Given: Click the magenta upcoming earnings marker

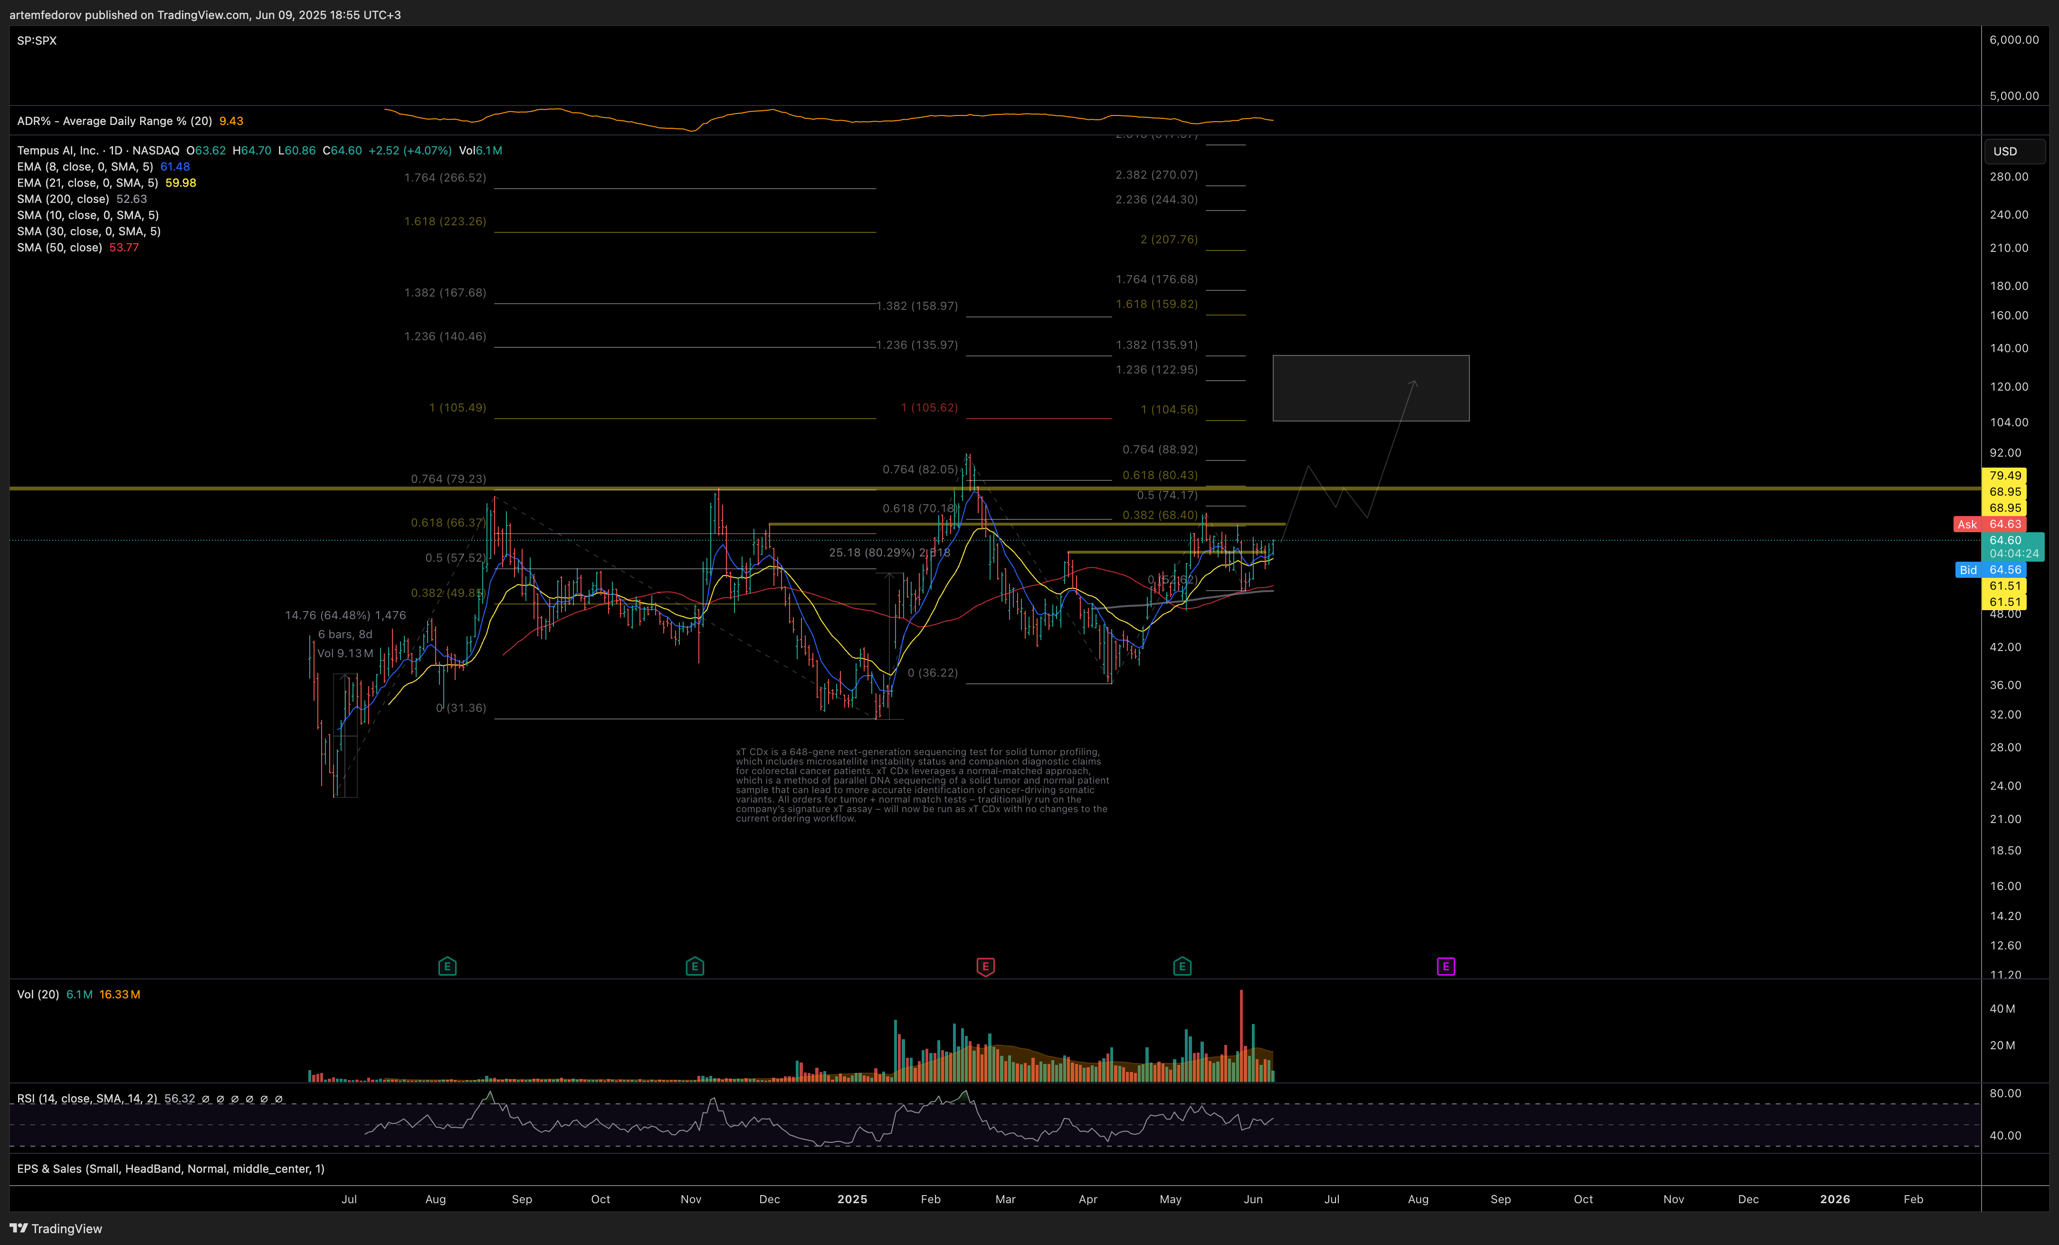Looking at the screenshot, I should [1446, 967].
